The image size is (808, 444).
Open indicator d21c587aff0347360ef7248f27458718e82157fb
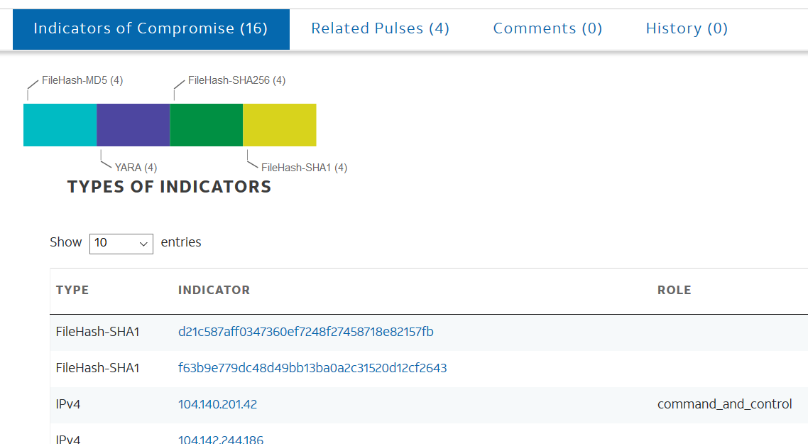[307, 332]
